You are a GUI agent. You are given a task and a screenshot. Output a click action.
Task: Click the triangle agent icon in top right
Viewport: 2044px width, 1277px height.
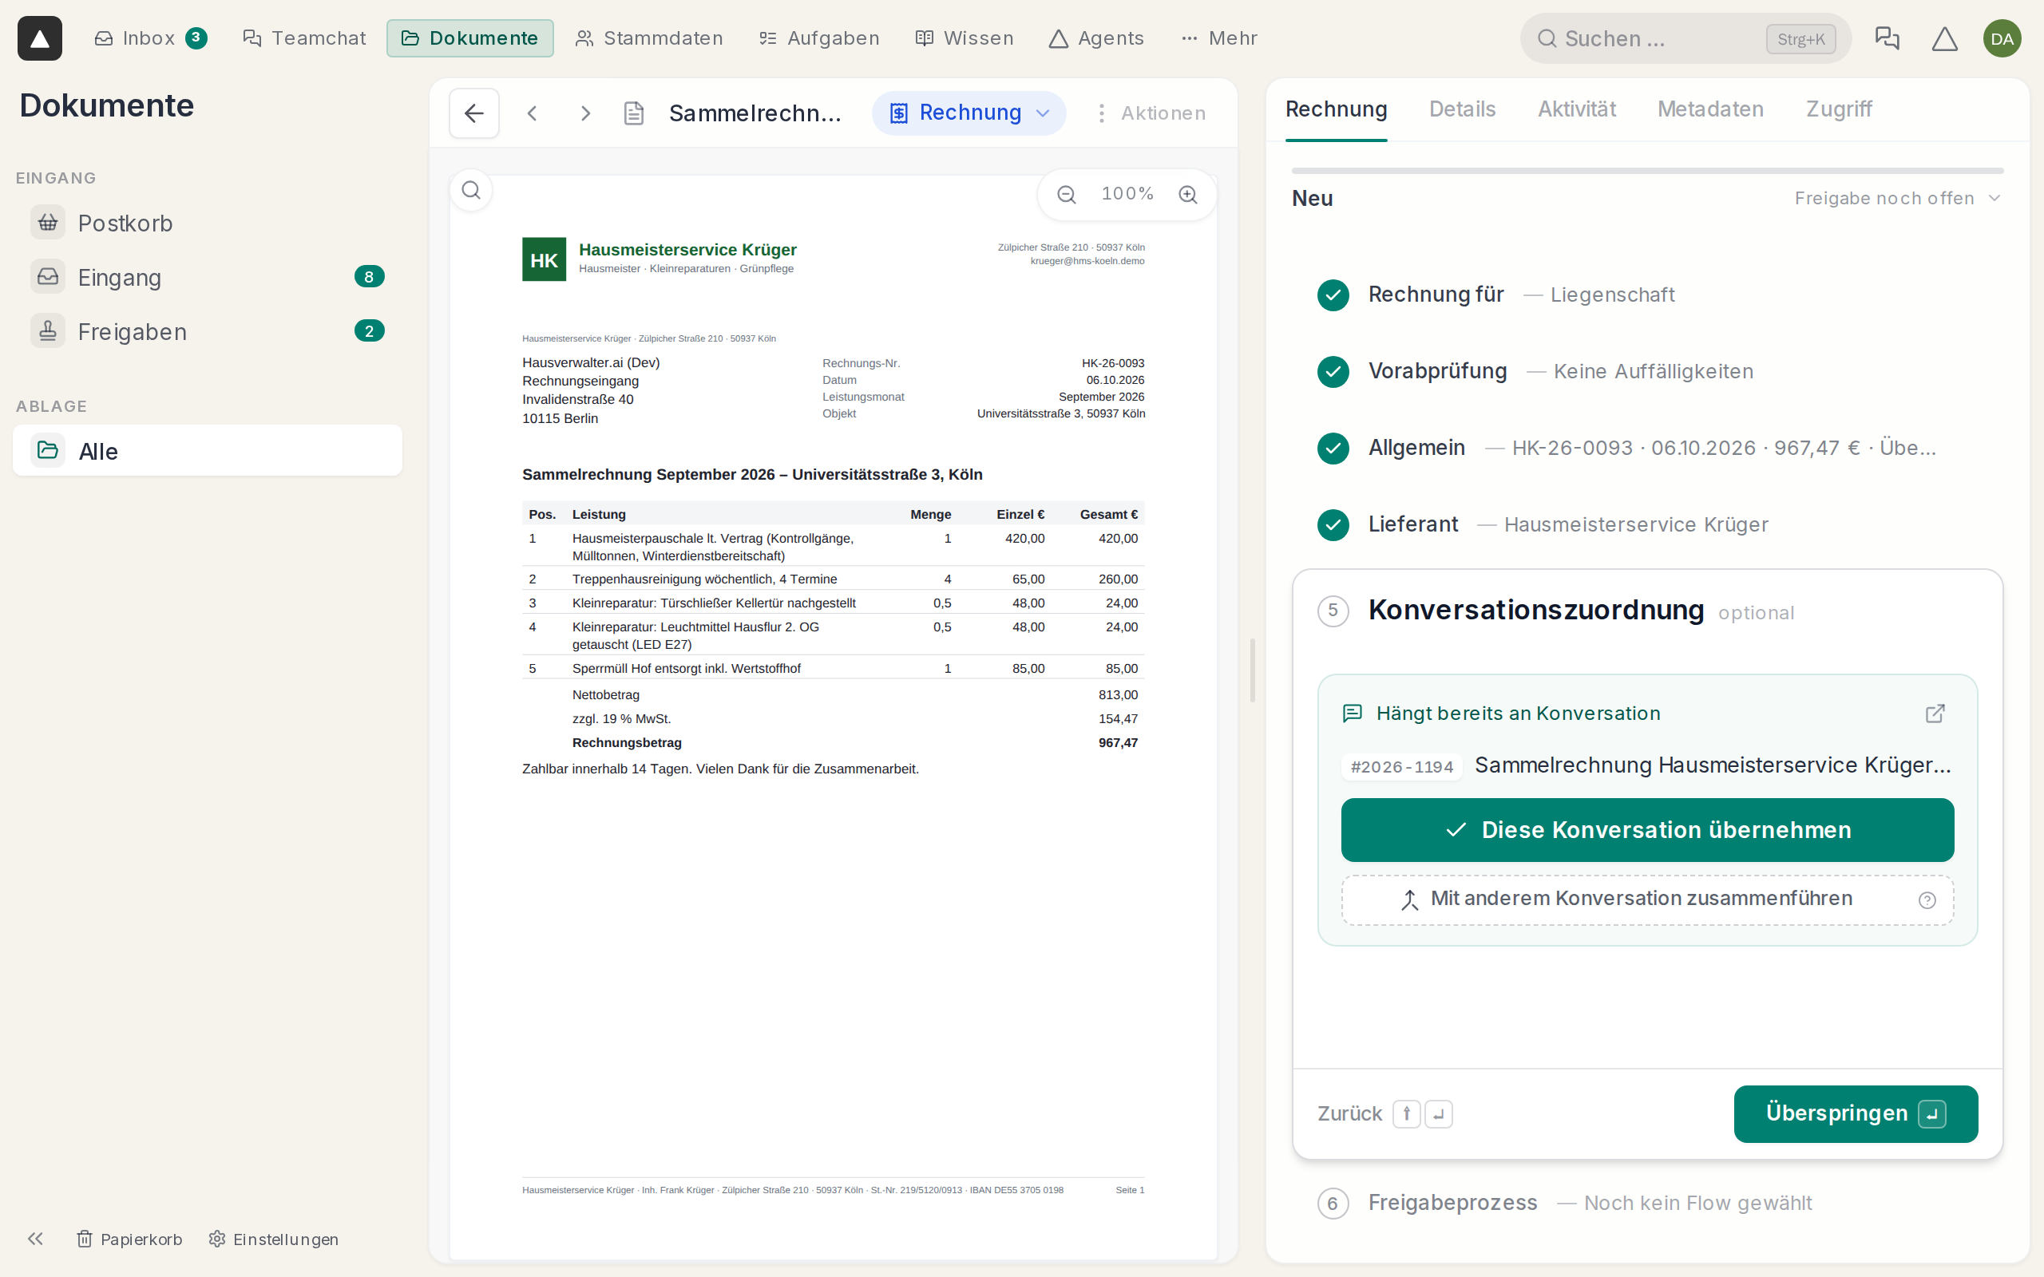(1944, 38)
